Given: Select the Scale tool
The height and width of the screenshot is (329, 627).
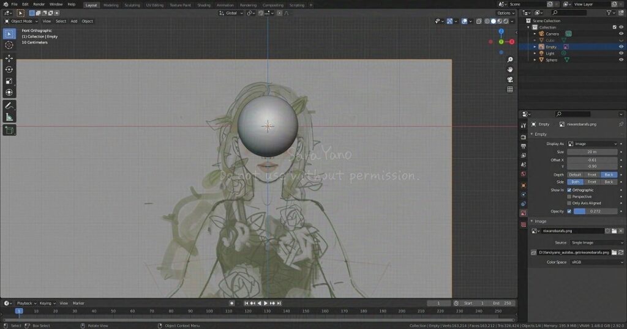Looking at the screenshot, I should (9, 81).
